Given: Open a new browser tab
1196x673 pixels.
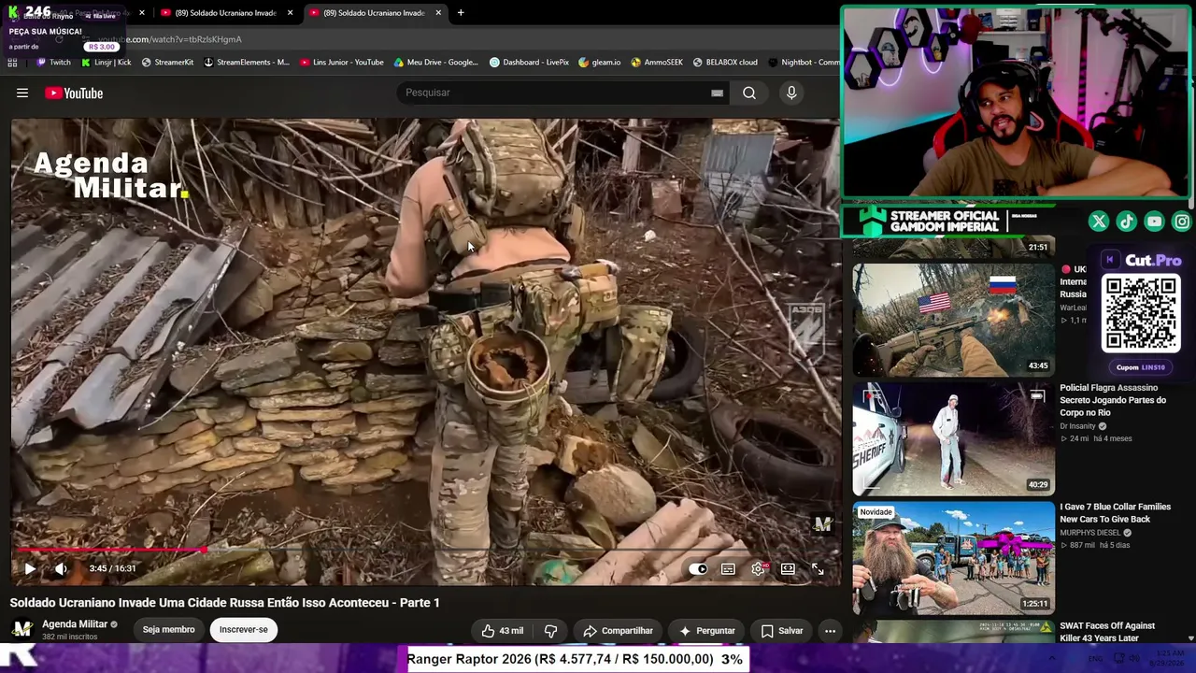Looking at the screenshot, I should pyautogui.click(x=461, y=13).
